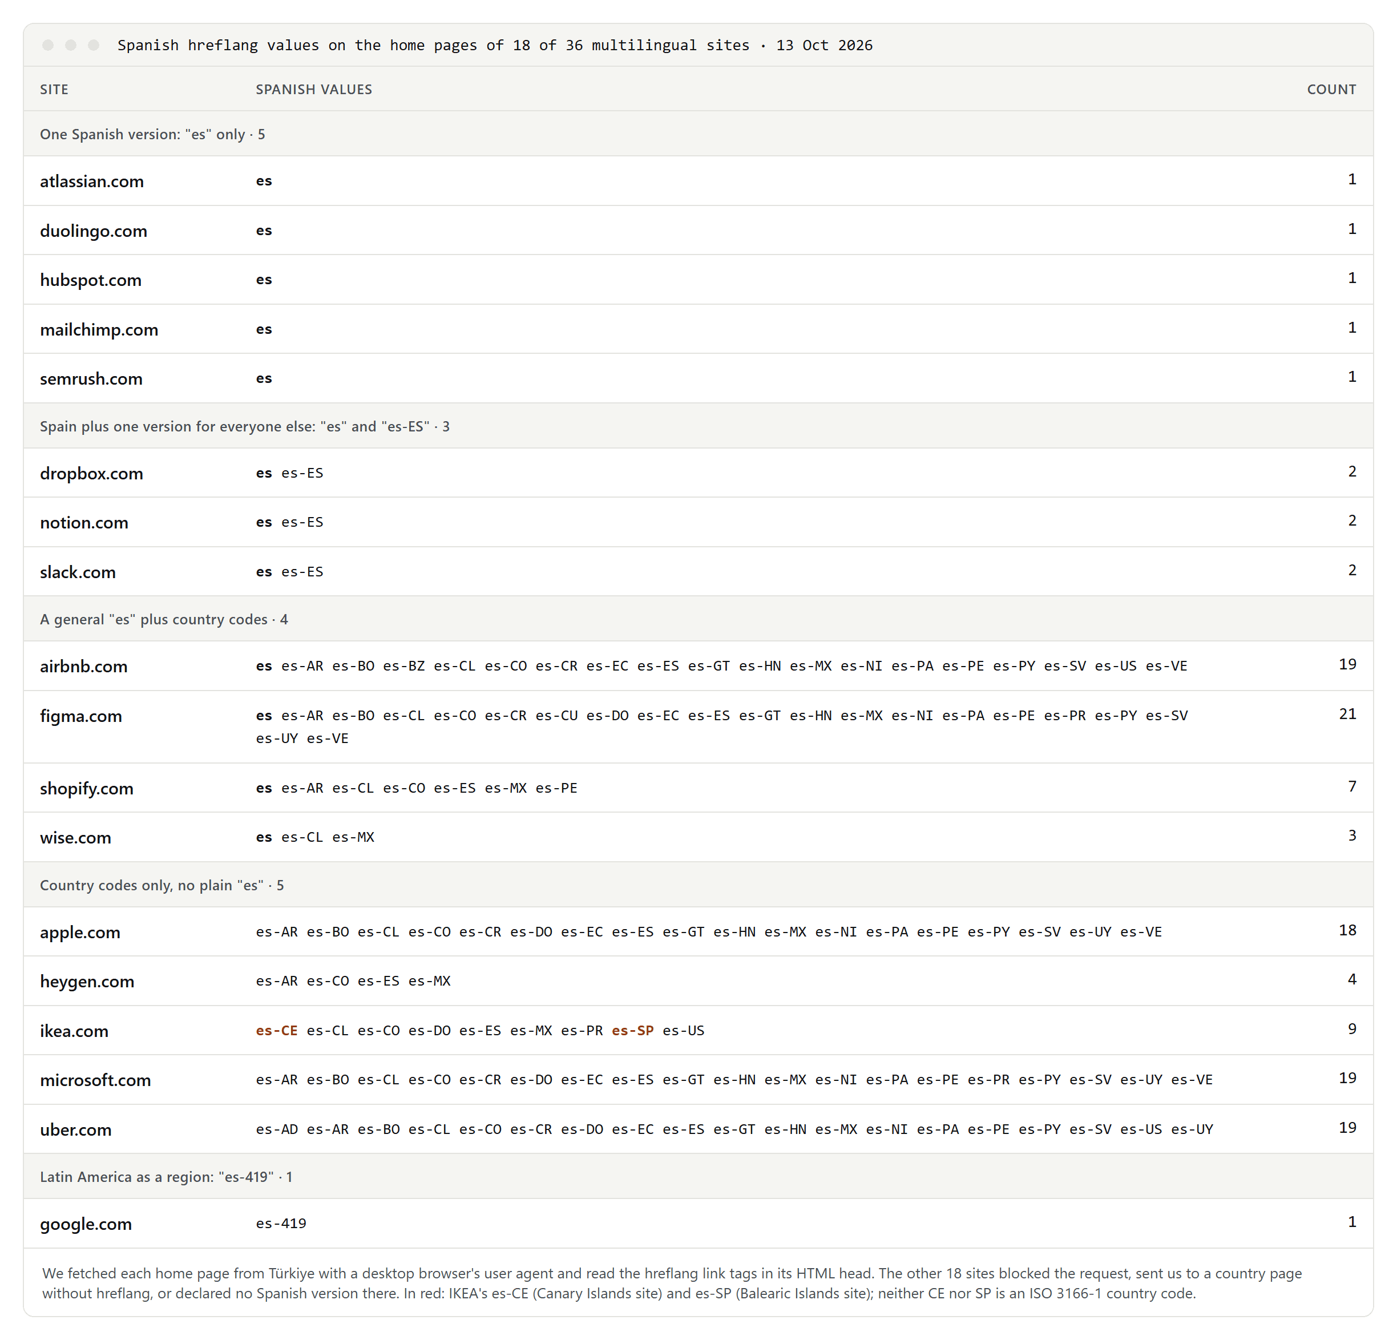Click count 9 in ikea.com row

click(x=1352, y=1029)
